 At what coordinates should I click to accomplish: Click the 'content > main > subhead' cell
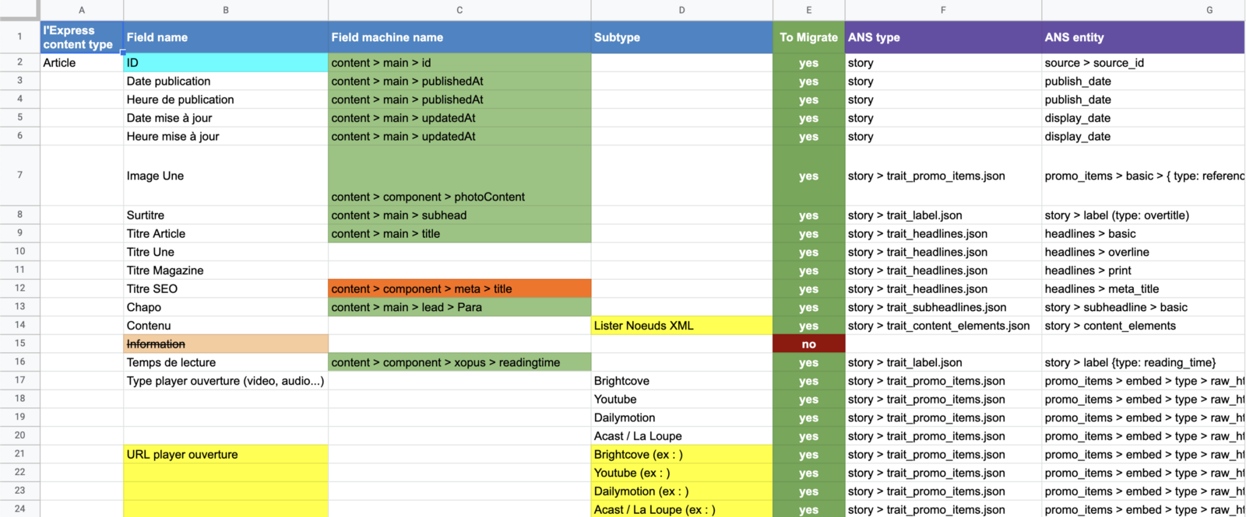click(459, 215)
